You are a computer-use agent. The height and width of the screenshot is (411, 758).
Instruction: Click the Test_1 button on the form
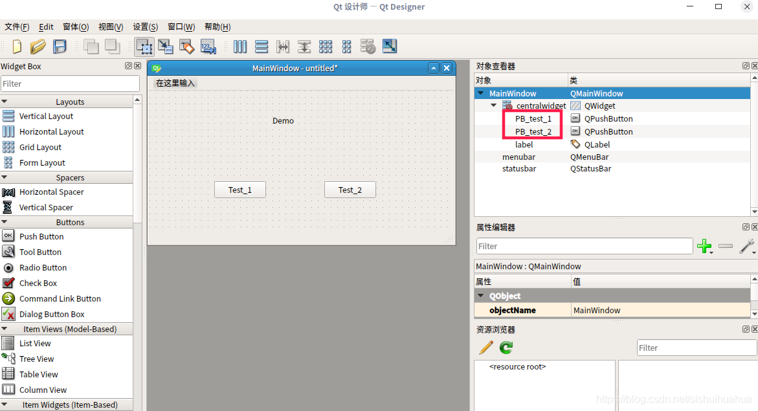[x=240, y=190]
